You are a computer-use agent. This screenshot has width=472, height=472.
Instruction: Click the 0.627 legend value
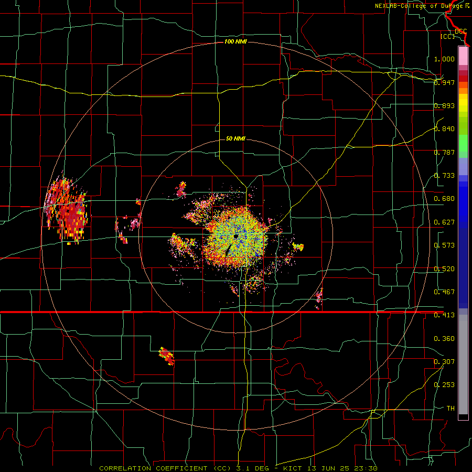[x=444, y=222]
